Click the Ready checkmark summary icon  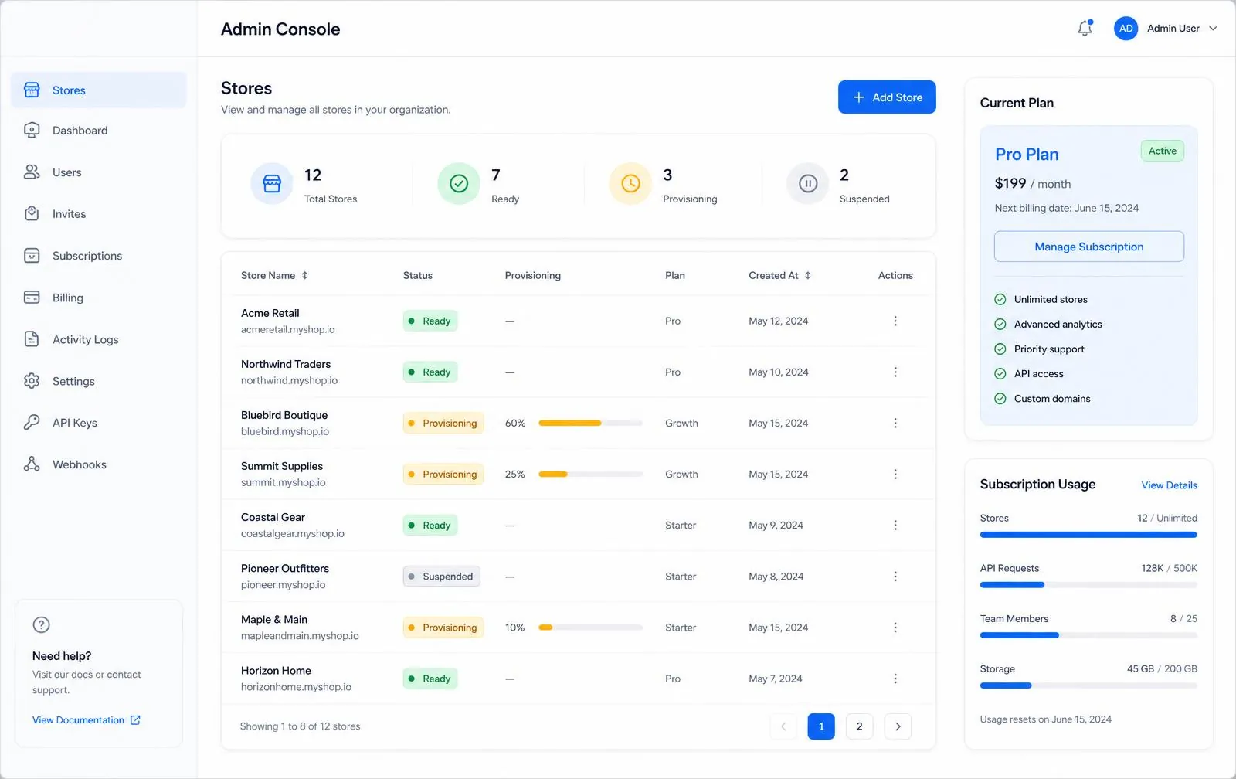[459, 184]
